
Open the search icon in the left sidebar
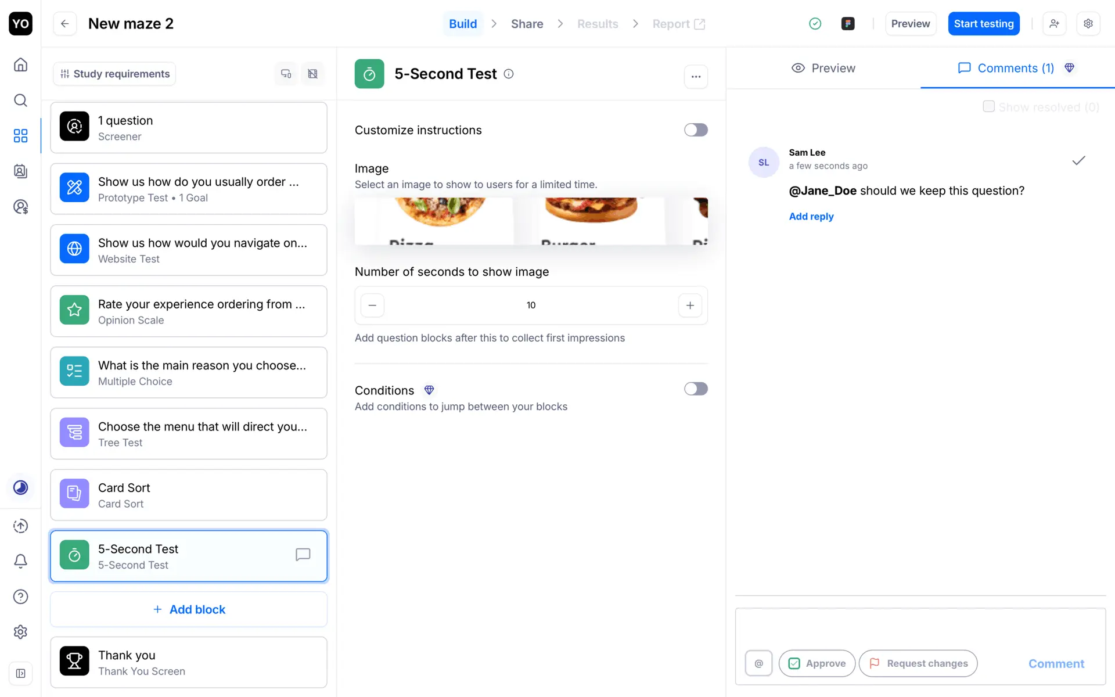click(x=20, y=100)
